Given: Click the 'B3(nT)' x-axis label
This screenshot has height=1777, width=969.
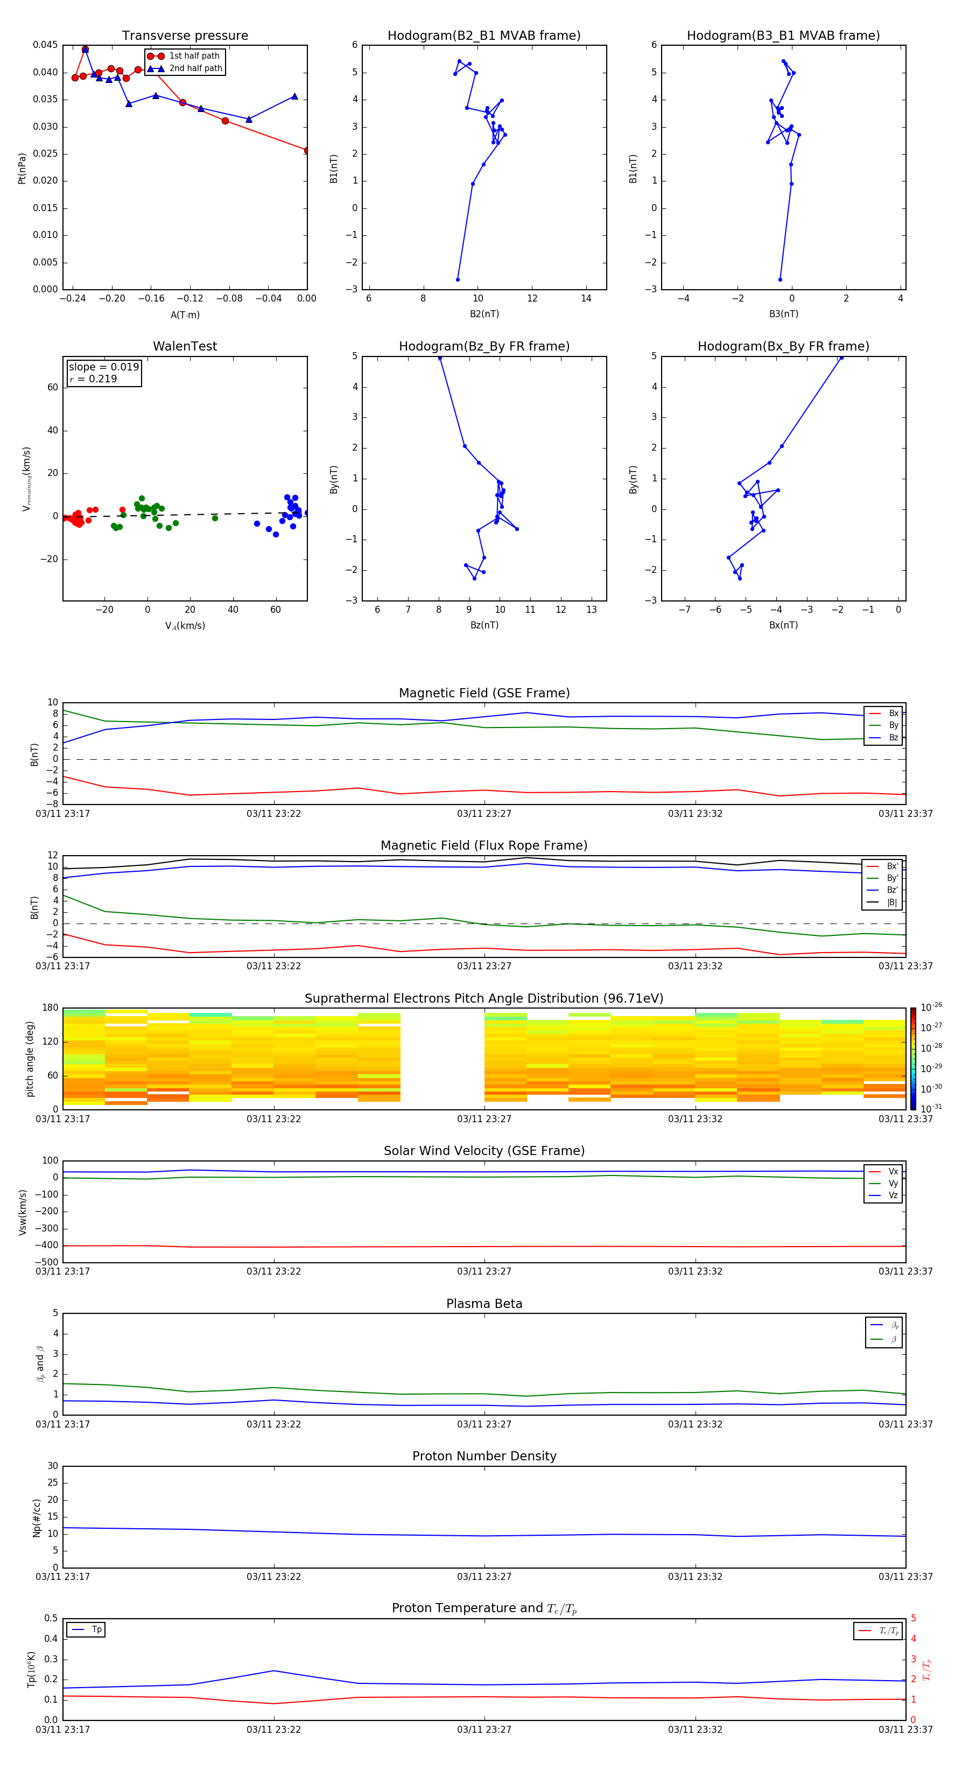Looking at the screenshot, I should tap(783, 314).
